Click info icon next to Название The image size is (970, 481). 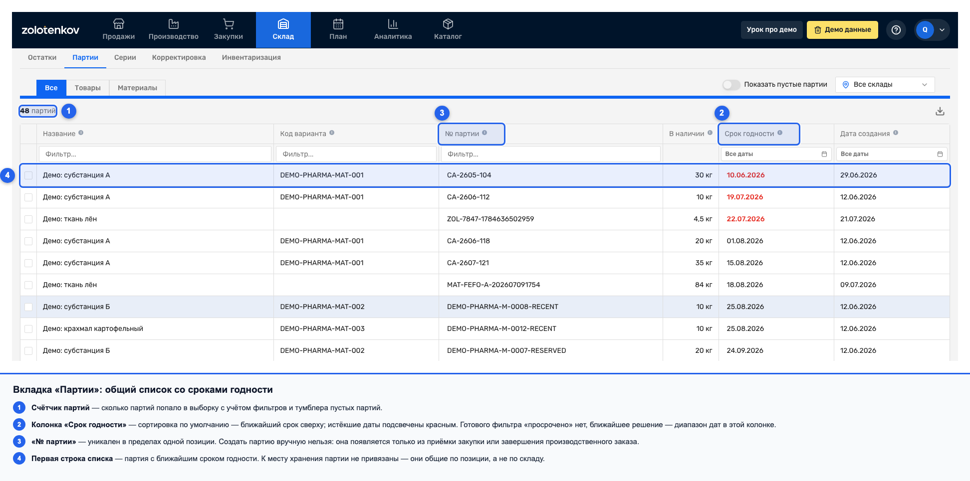[81, 133]
